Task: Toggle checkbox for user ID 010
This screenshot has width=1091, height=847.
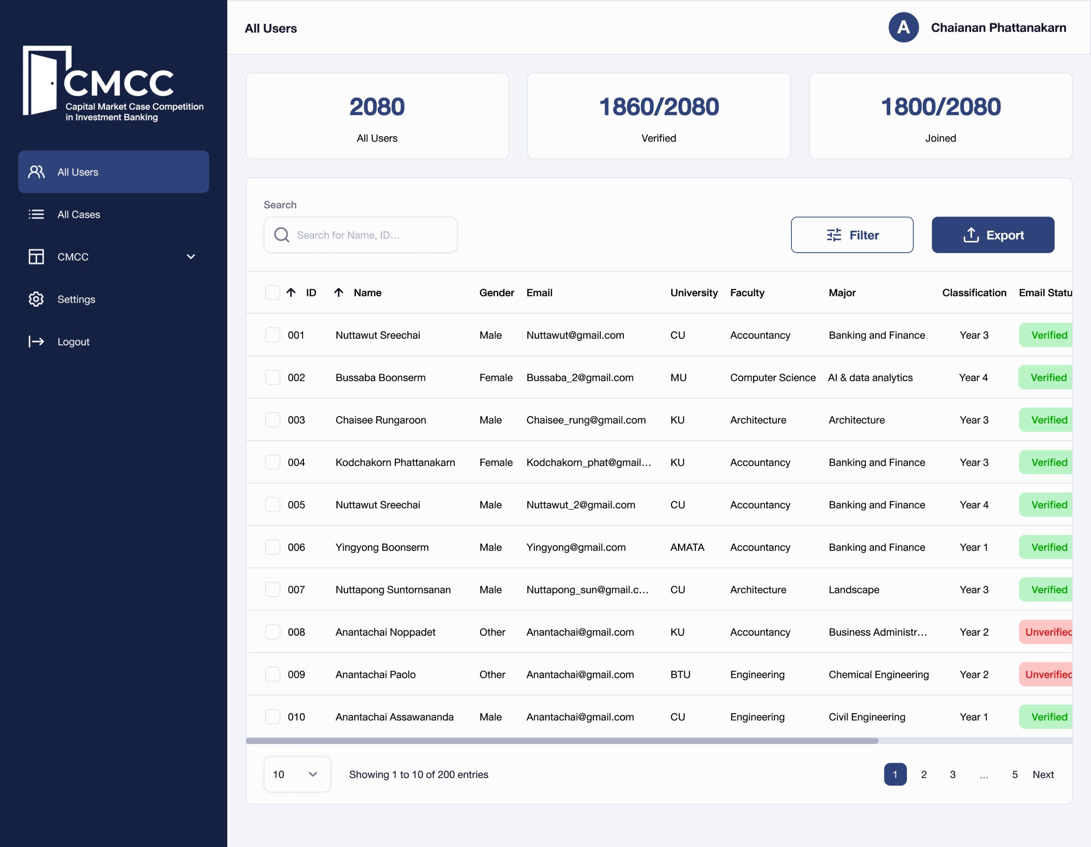Action: (x=273, y=716)
